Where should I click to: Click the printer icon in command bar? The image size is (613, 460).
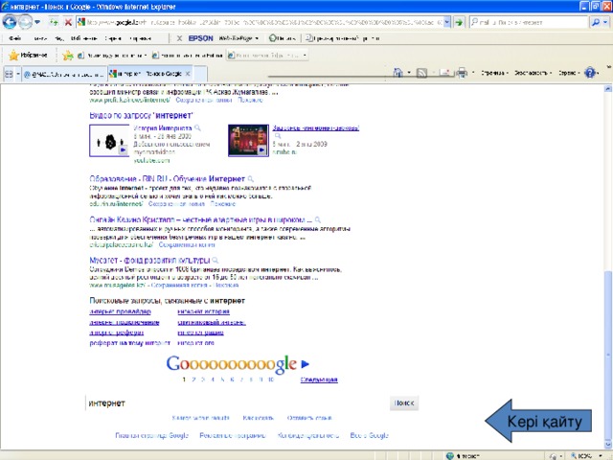pos(462,73)
